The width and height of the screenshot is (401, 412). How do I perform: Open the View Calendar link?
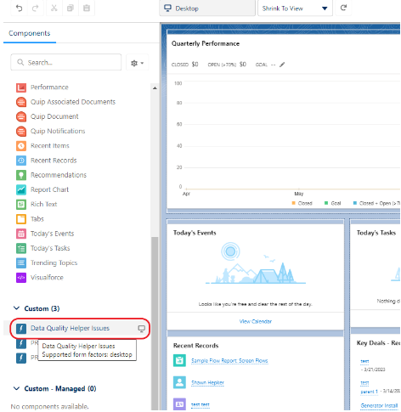(256, 321)
